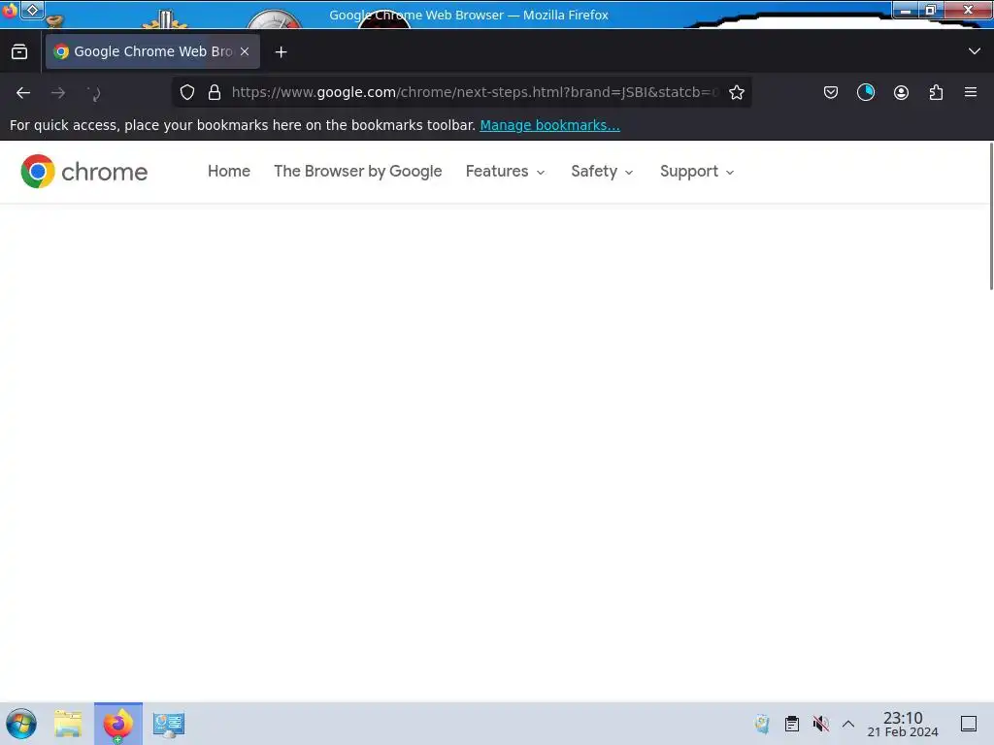
Task: Open the notification tray icon left of clipboard
Action: click(x=762, y=724)
